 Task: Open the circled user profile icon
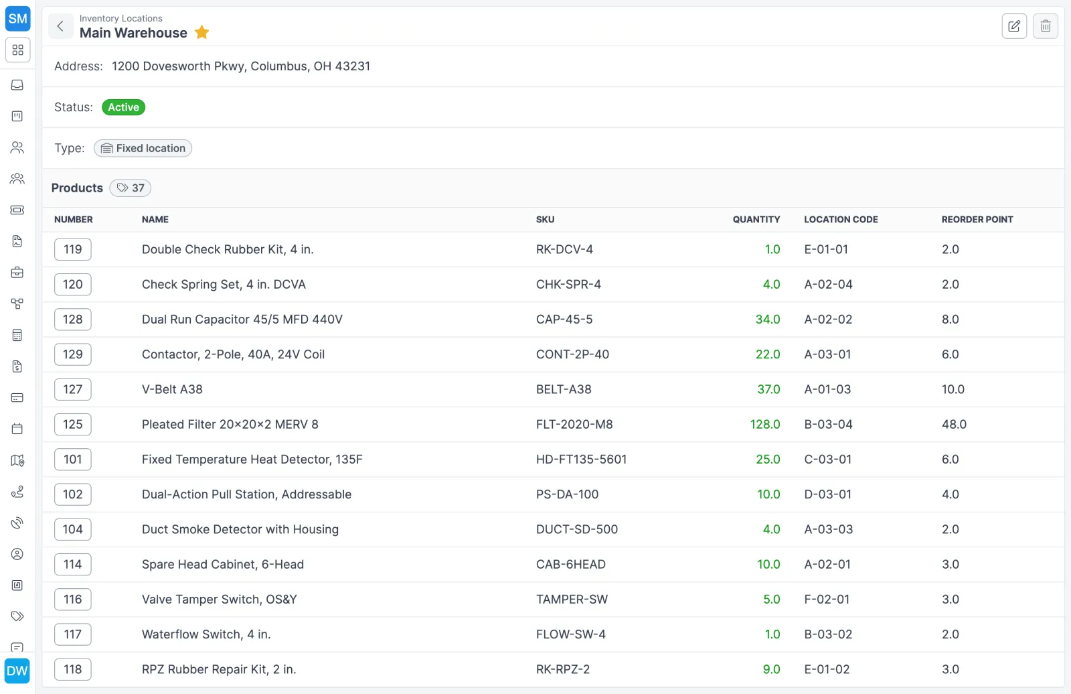point(17,554)
